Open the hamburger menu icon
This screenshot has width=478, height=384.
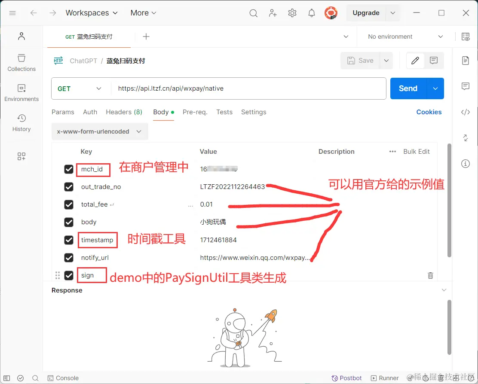pyautogui.click(x=12, y=13)
